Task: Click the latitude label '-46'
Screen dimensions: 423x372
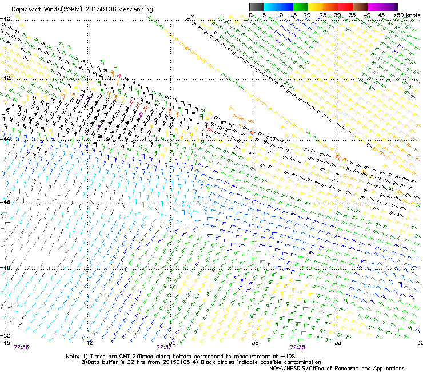Action: tap(5, 202)
